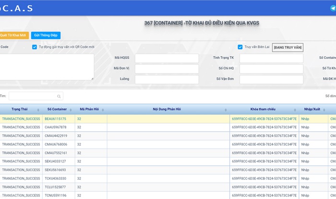Image resolution: width=336 pixels, height=199 pixels.
Task: Open the Telegram icon in header
Action: (333, 8)
